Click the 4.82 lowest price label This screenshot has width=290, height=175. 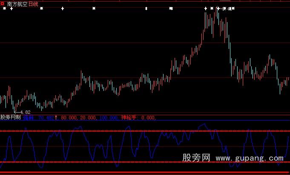pos(25,112)
